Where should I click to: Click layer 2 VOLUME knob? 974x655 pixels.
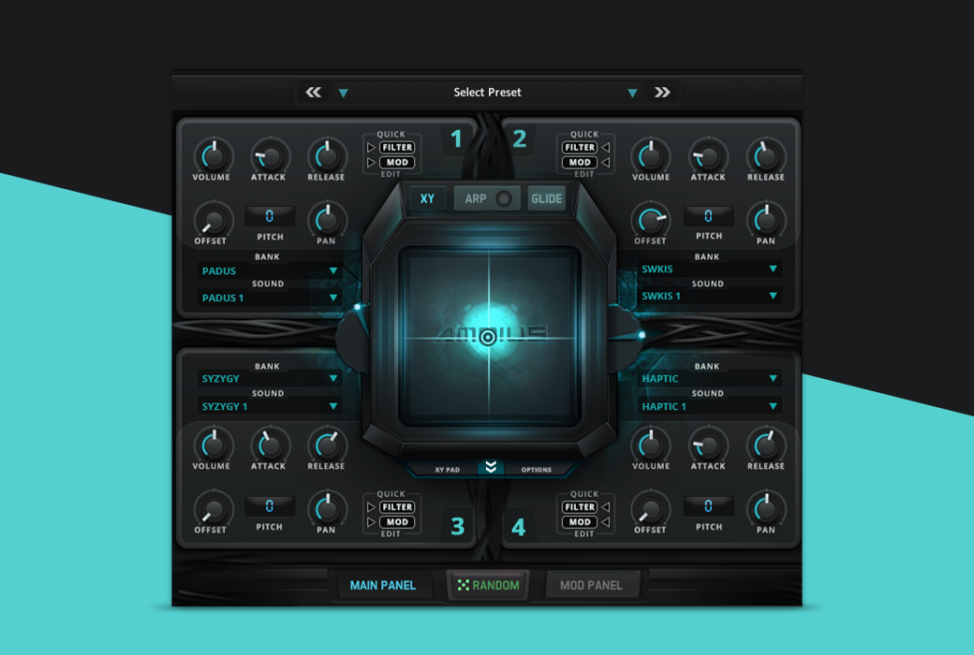coord(651,156)
